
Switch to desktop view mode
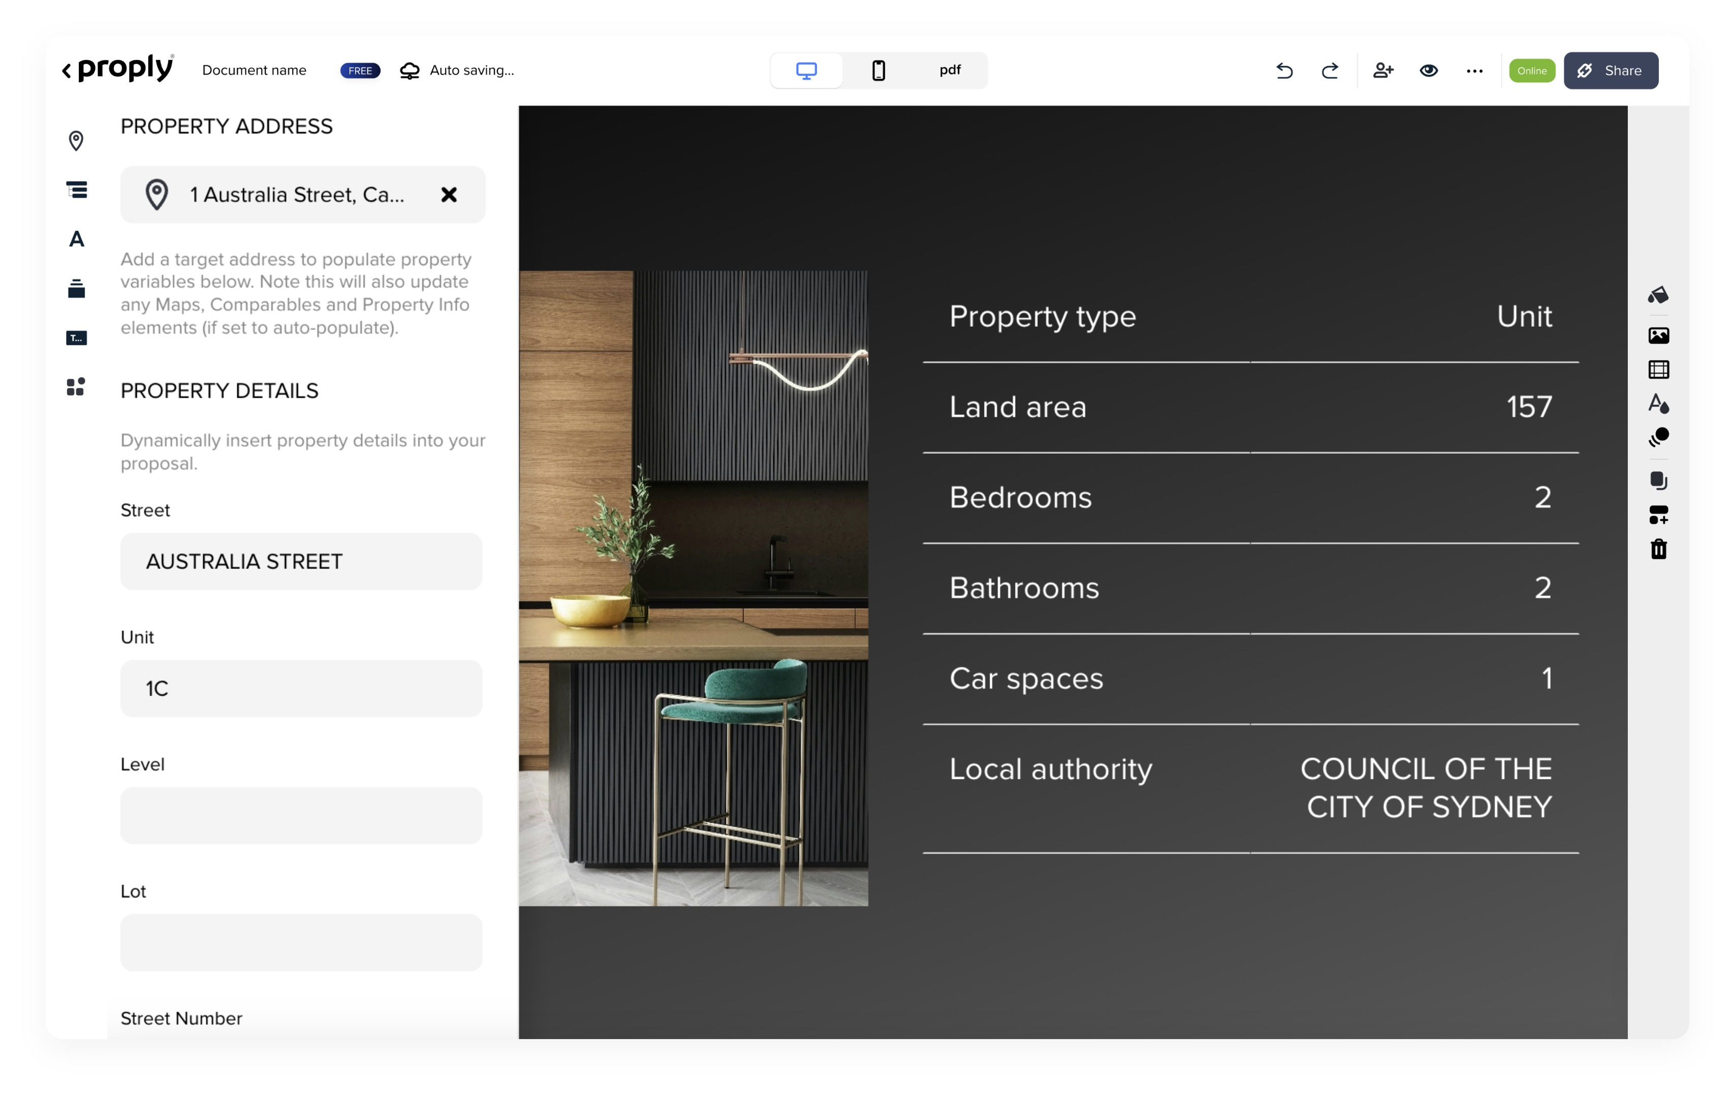pyautogui.click(x=806, y=71)
